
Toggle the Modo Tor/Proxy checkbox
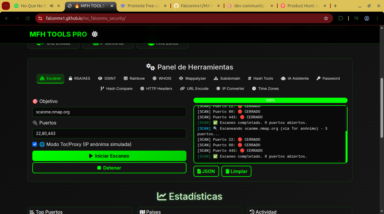click(x=35, y=144)
